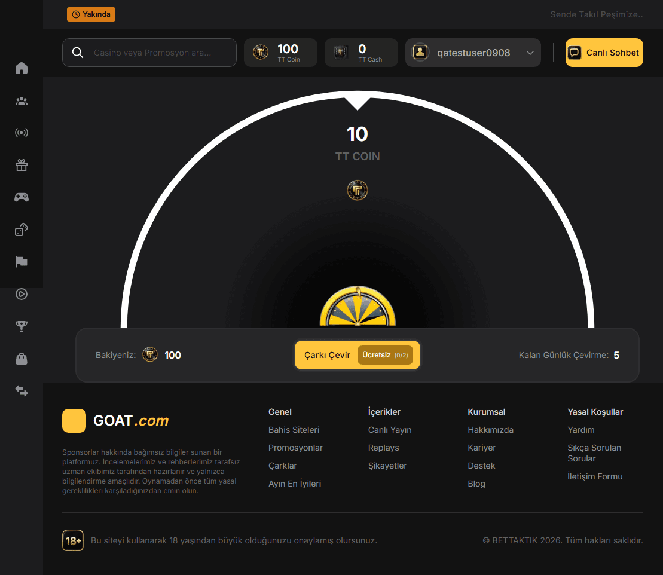663x575 pixels.
Task: Click the user avatar icon
Action: tap(420, 53)
